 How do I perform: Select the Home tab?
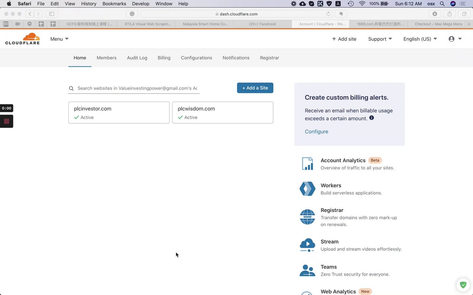click(x=80, y=58)
